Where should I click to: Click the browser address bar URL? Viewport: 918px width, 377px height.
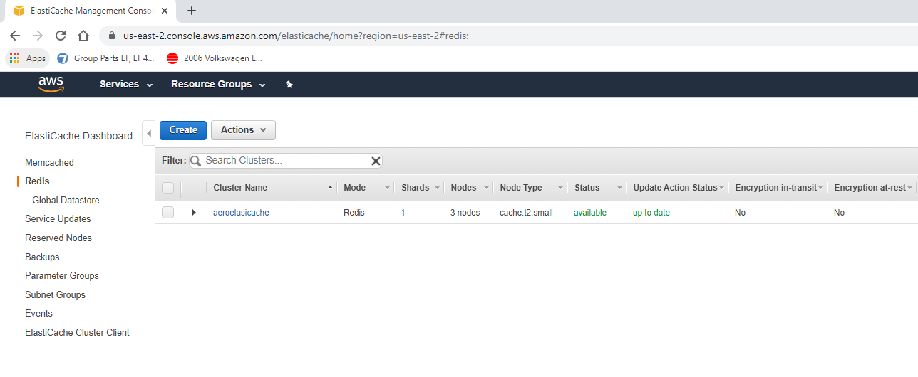pos(296,36)
